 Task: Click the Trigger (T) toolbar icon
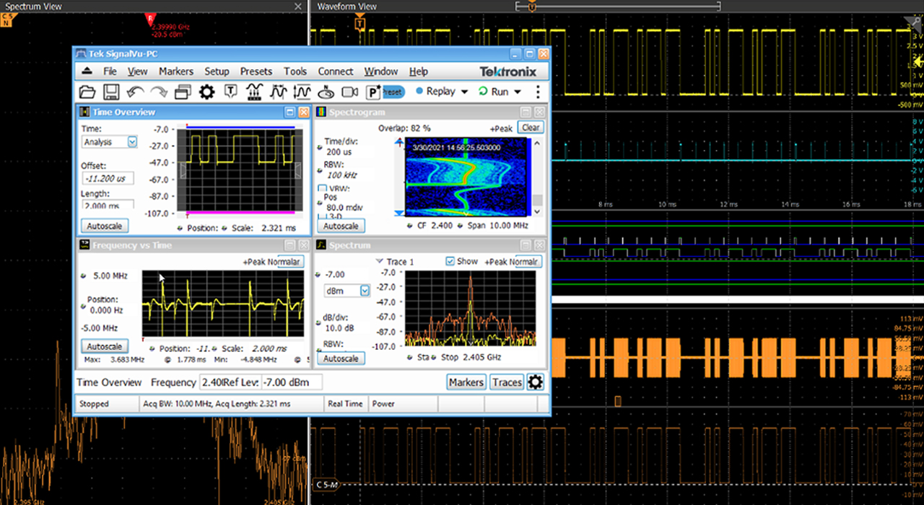tap(230, 91)
